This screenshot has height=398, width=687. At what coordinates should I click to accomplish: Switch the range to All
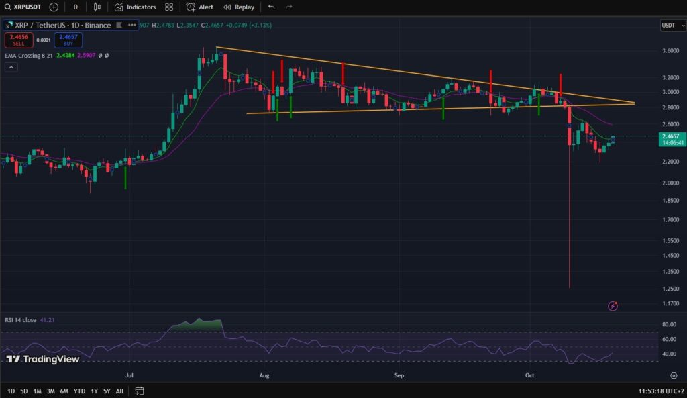(x=119, y=391)
